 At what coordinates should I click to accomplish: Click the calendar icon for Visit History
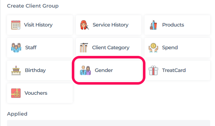point(16,25)
